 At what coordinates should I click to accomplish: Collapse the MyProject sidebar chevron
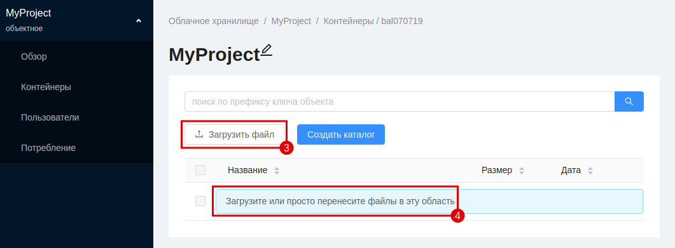[x=138, y=20]
